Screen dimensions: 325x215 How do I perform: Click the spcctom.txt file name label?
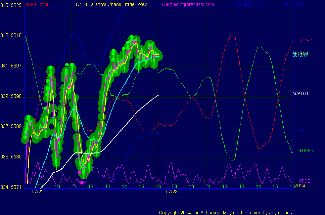pos(293,4)
